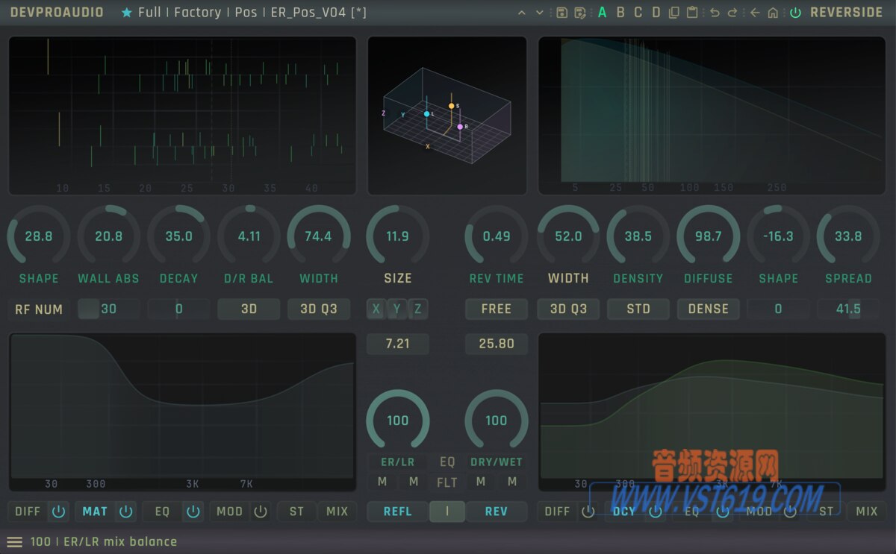Click the 25.80 value field
This screenshot has height=554, width=896.
[497, 344]
